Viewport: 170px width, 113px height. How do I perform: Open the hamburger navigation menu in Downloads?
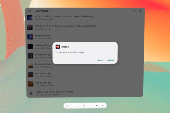[29, 11]
